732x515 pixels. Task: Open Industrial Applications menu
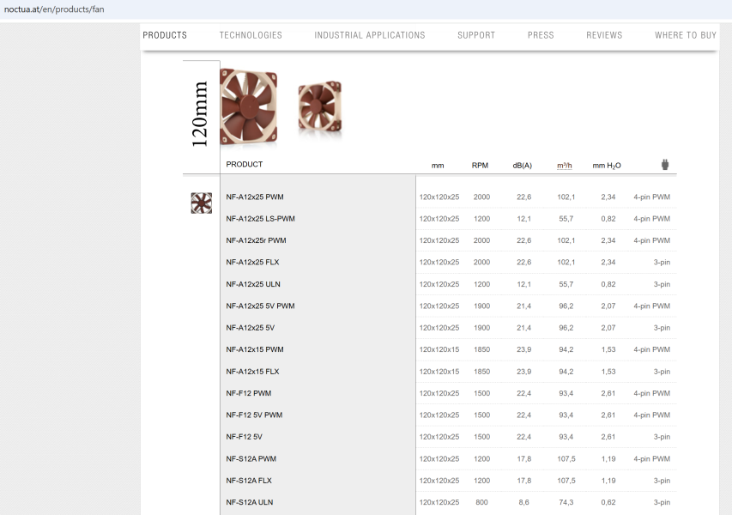[370, 35]
